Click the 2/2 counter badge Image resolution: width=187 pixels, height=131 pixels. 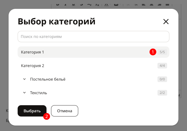coord(162,93)
